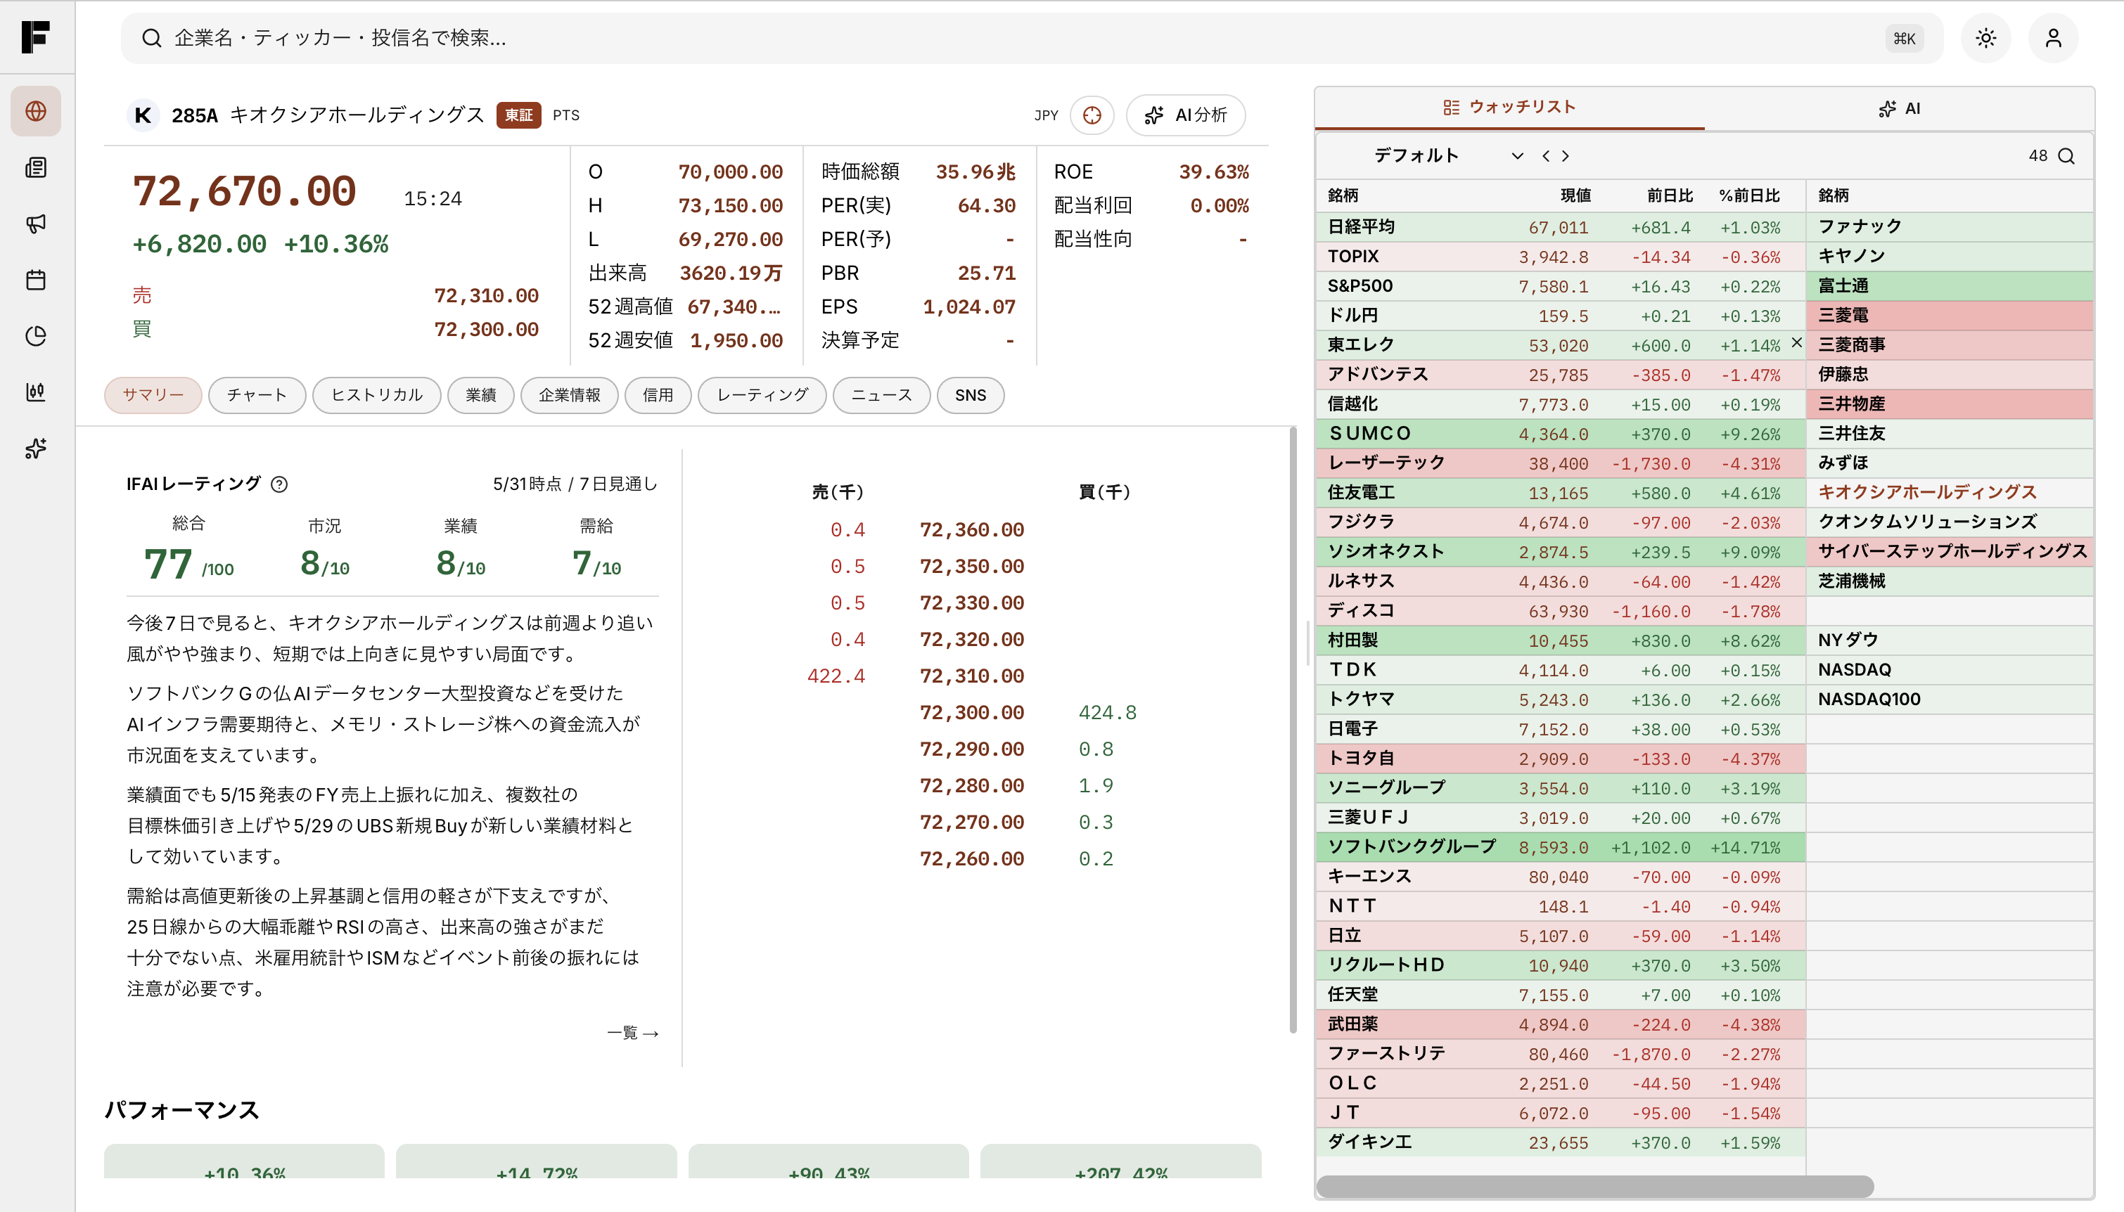The width and height of the screenshot is (2124, 1212).
Task: Select ＳＵＭＣＯ row in watchlist
Action: tap(1561, 434)
